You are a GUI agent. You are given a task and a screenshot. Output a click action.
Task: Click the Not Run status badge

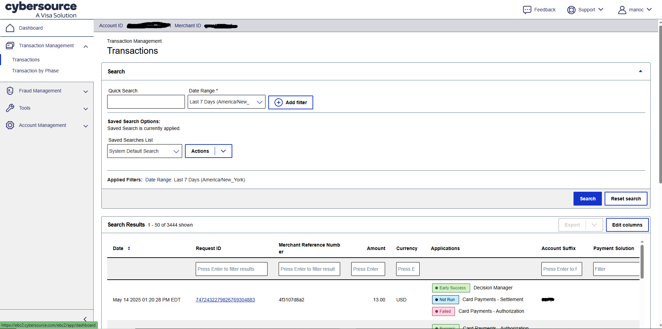(445, 299)
